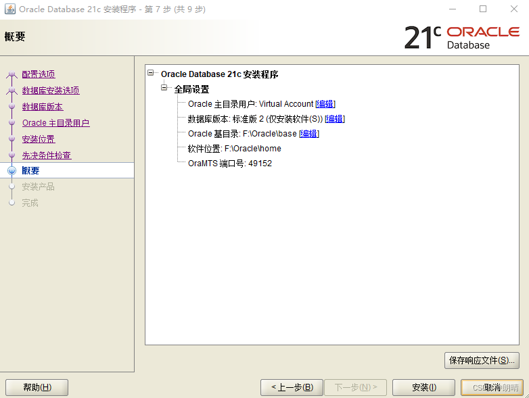Edit the Oracle 主目录用户 Virtual Account setting
This screenshot has height=398, width=529.
pyautogui.click(x=325, y=104)
